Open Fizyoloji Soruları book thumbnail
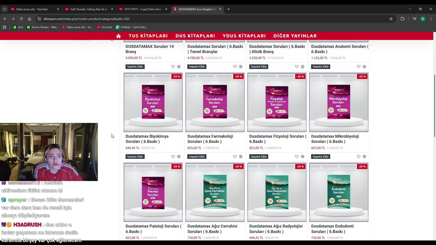Screen dimensions: 436x245 [277, 102]
